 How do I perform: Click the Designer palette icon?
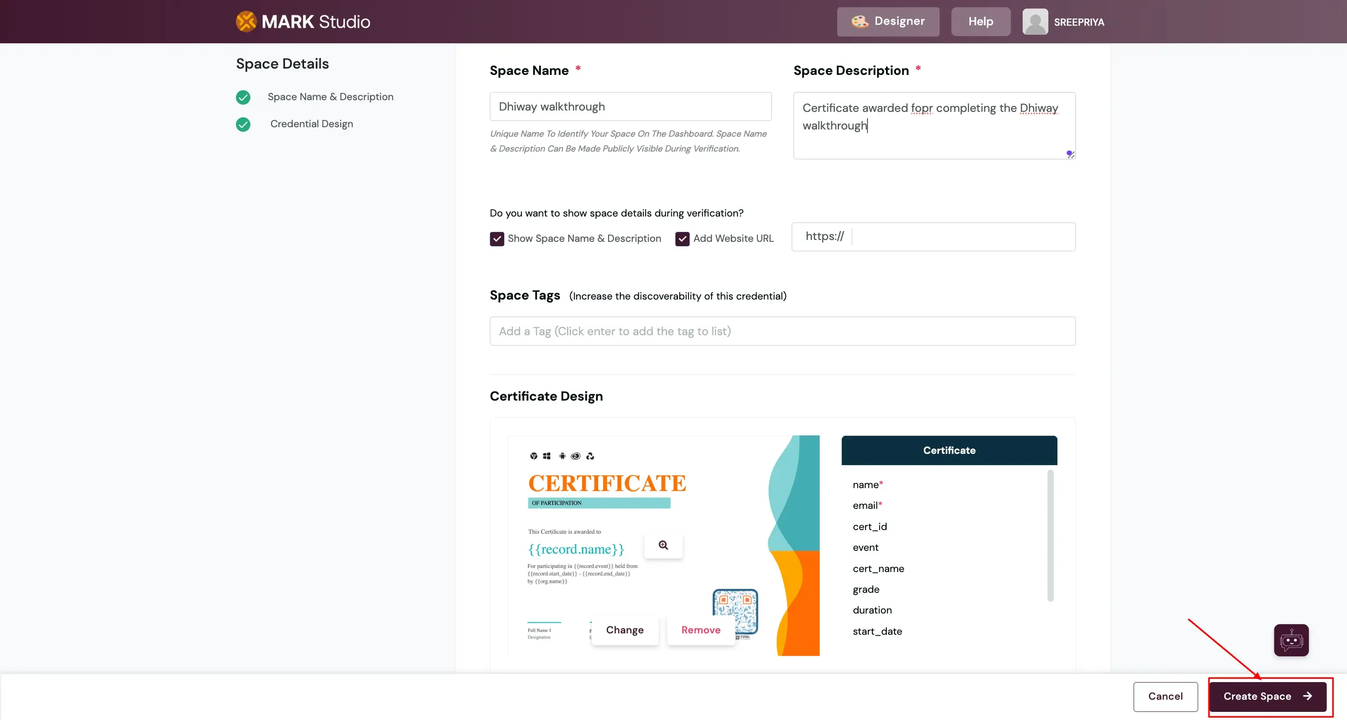(x=859, y=22)
